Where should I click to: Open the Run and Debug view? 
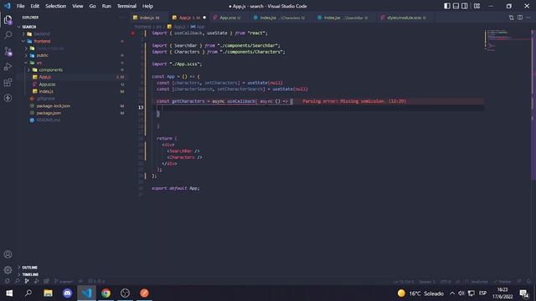8,67
